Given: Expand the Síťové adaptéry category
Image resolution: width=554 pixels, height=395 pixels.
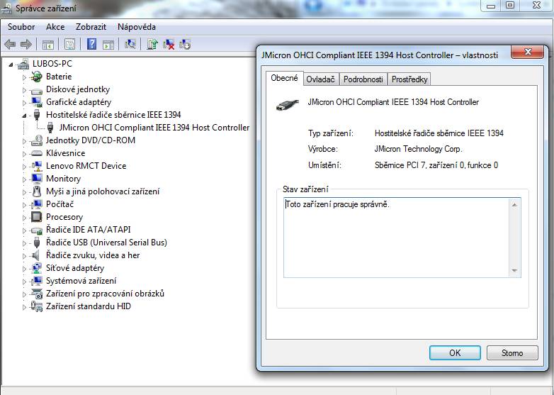Looking at the screenshot, I should [x=24, y=269].
